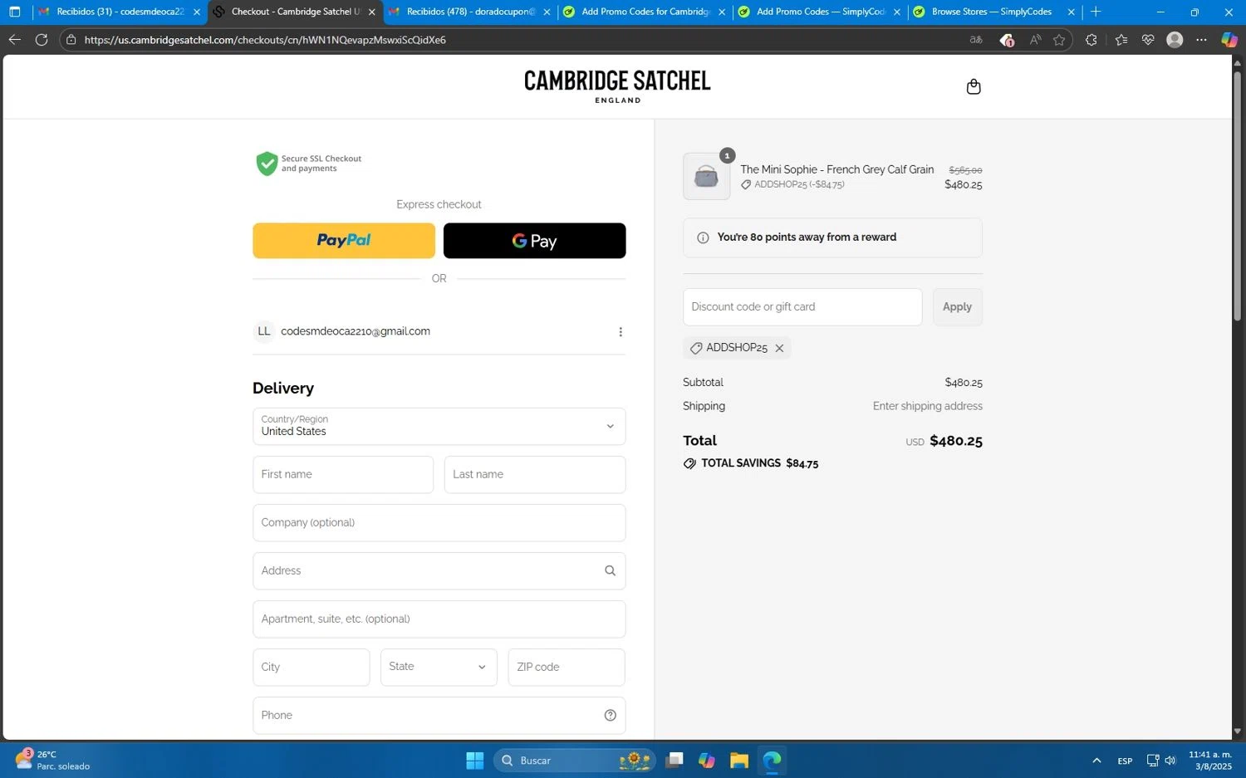Open the browser profile avatar
This screenshot has width=1246, height=778.
[x=1175, y=40]
